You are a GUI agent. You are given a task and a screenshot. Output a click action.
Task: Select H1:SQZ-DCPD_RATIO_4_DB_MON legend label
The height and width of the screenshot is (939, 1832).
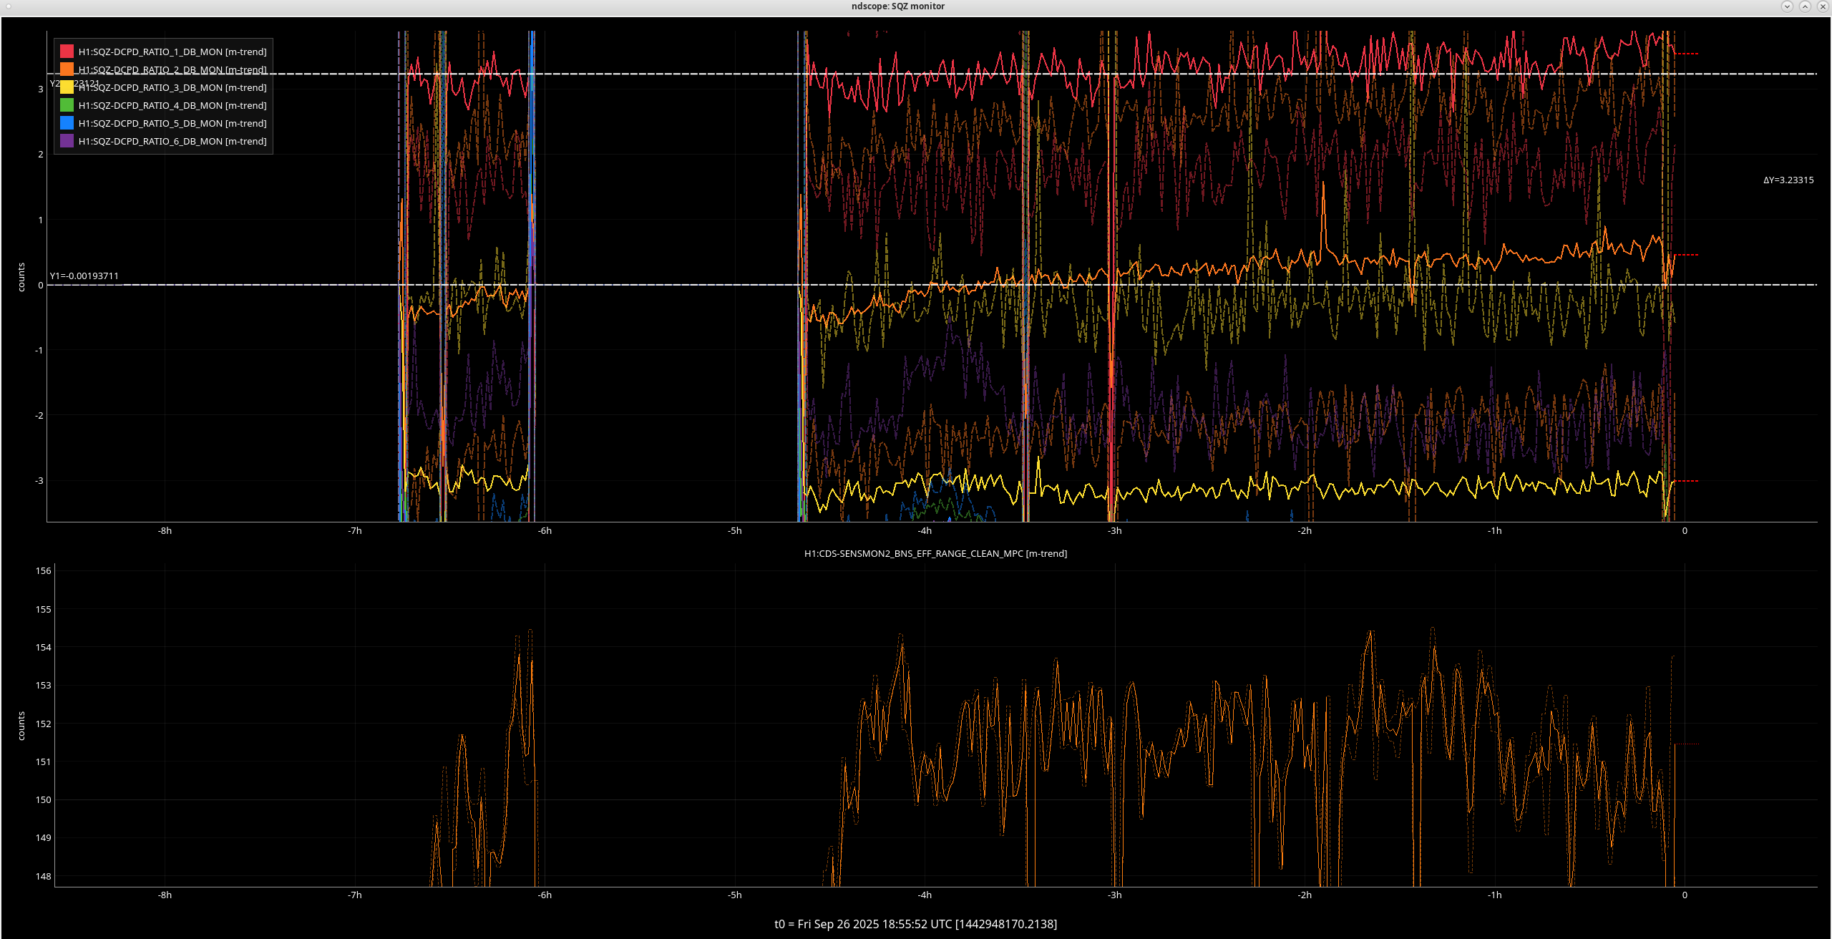point(172,105)
